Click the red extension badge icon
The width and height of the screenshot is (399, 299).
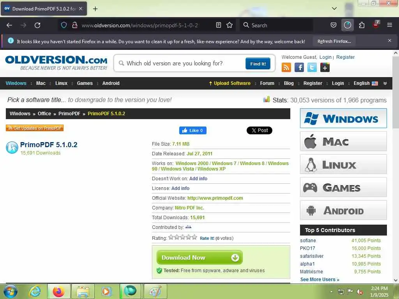point(376,25)
